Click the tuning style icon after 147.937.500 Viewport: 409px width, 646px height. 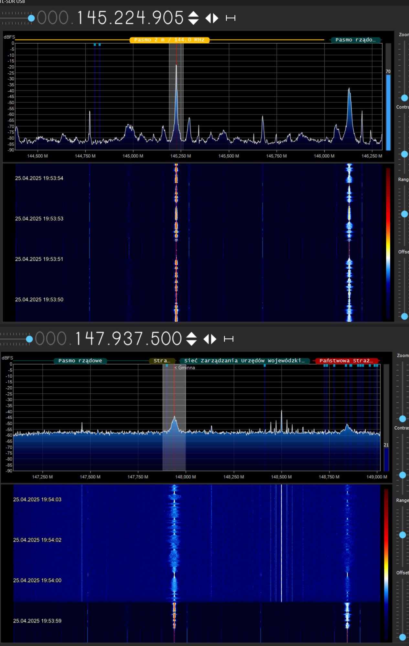tap(228, 339)
